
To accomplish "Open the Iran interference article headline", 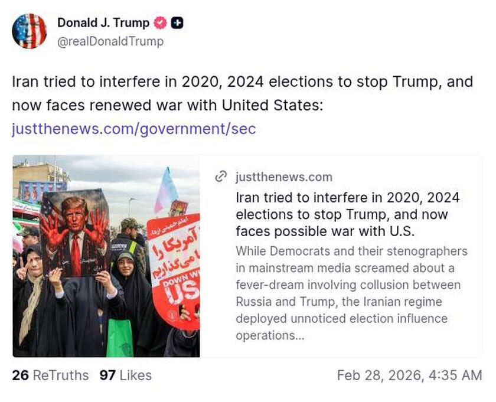I will coord(348,215).
